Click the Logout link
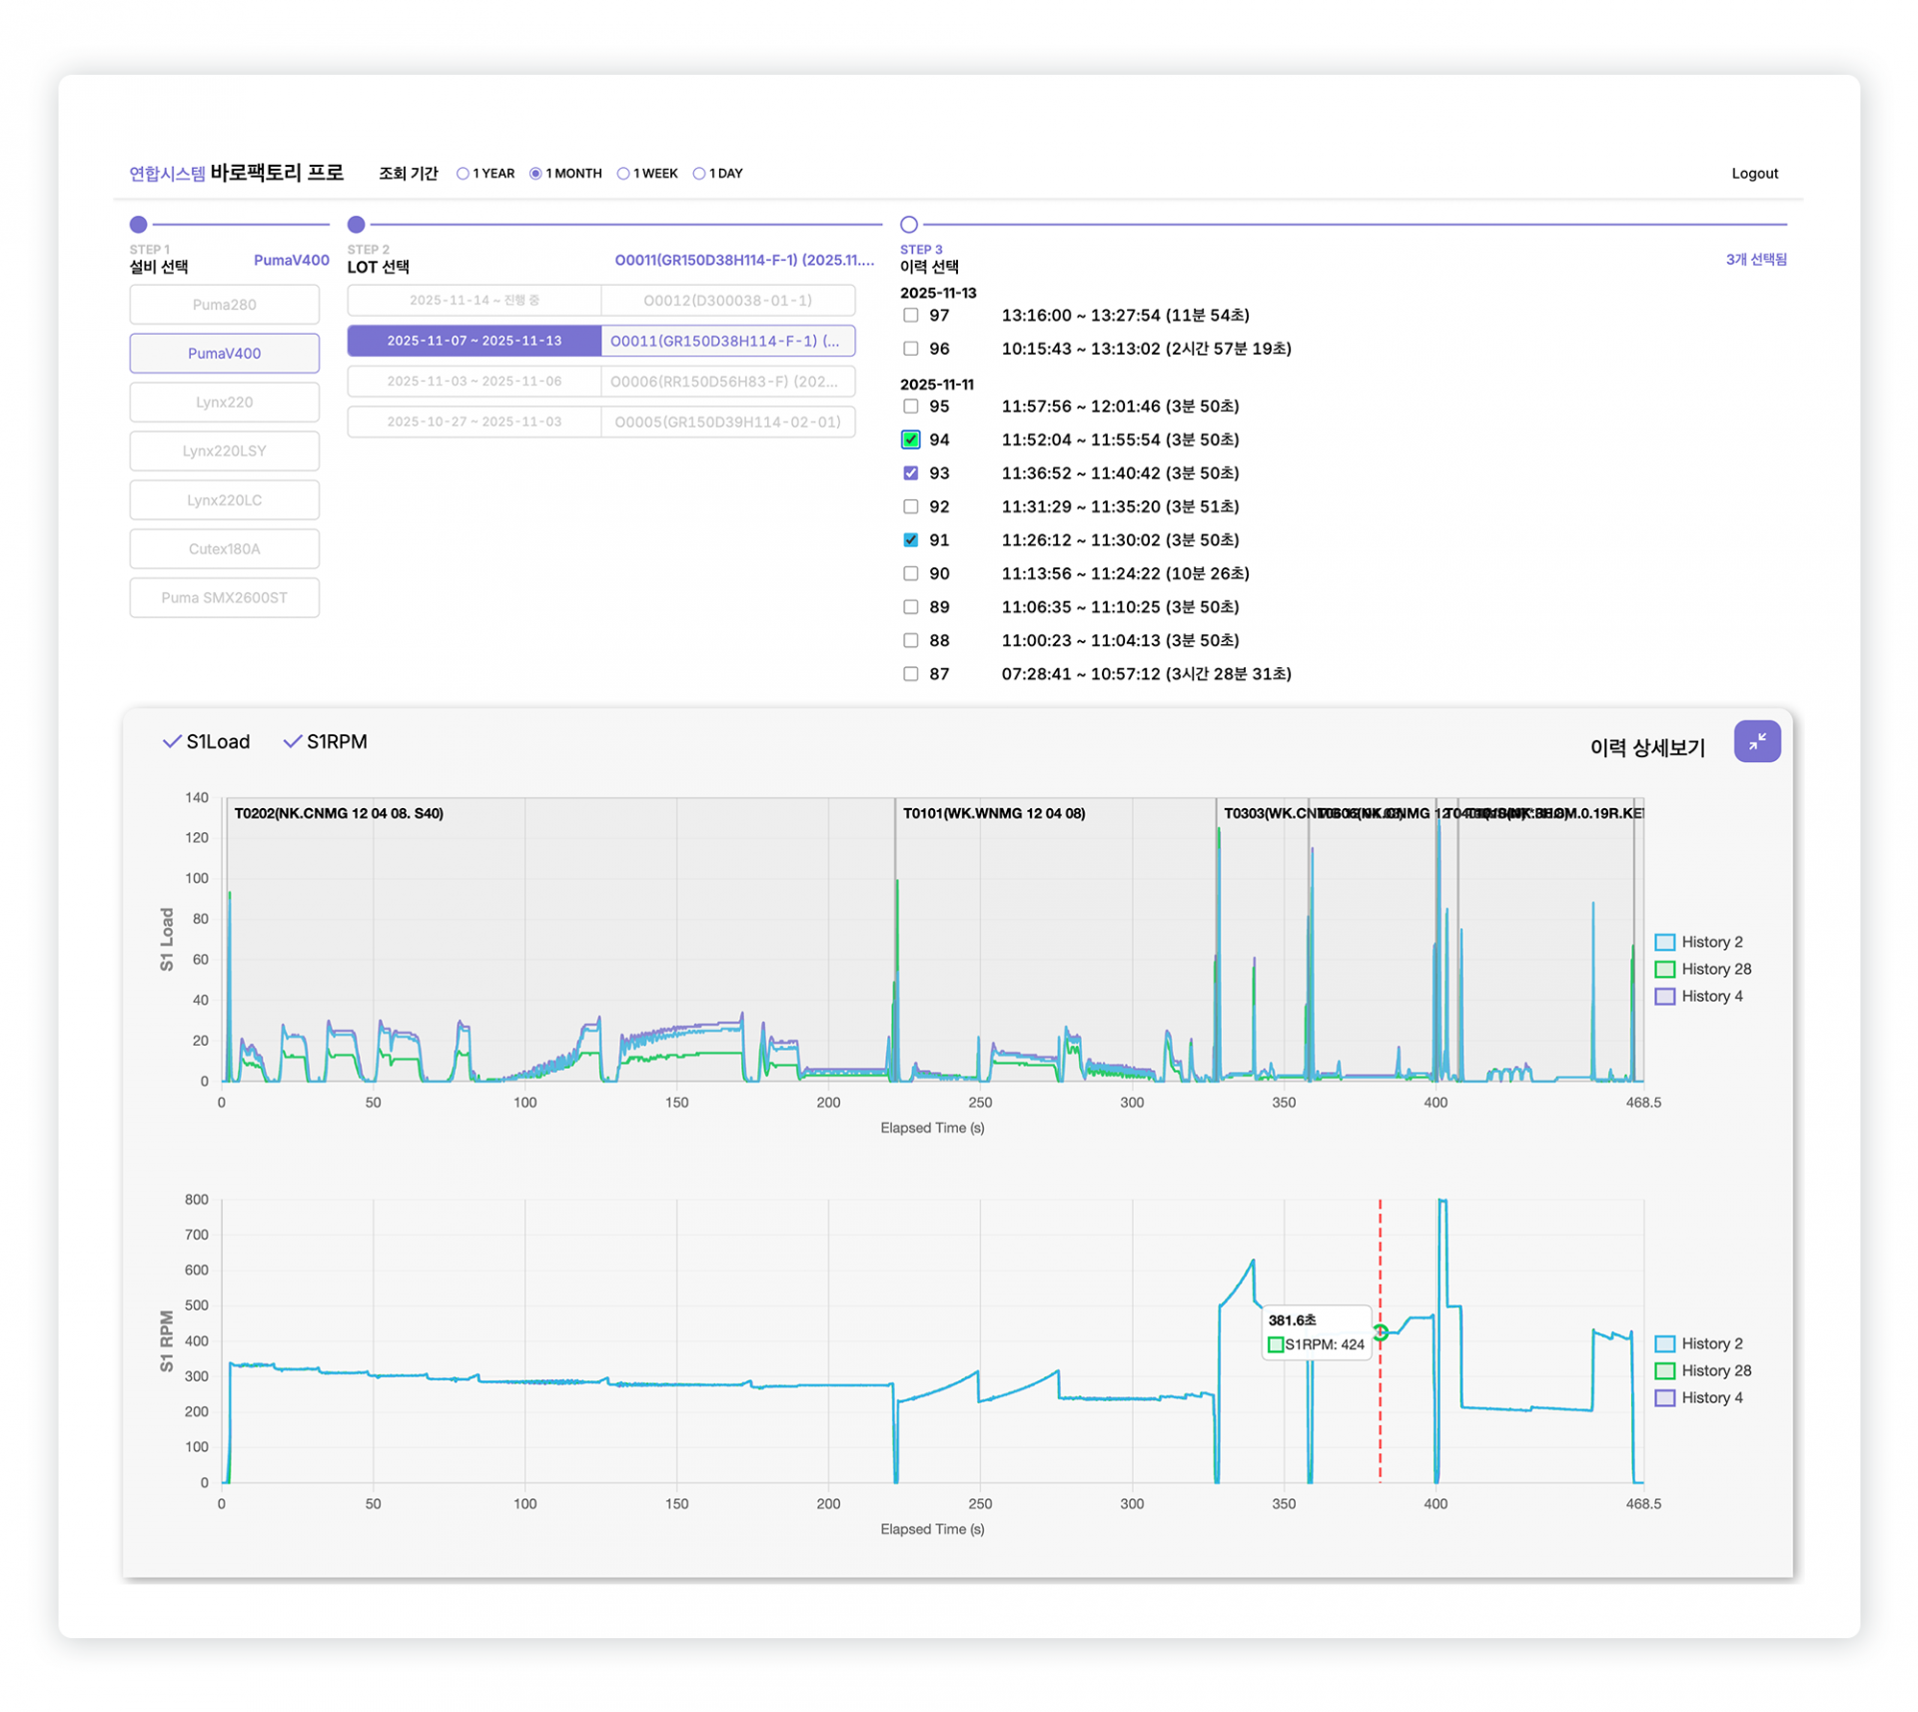 (1753, 174)
